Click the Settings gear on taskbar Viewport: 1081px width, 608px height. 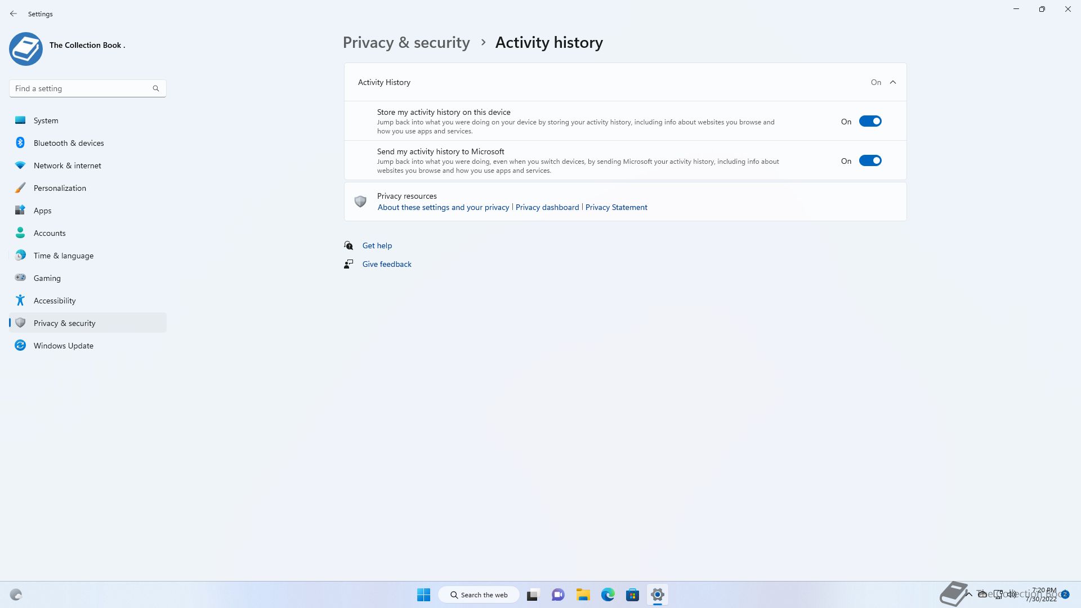point(657,594)
